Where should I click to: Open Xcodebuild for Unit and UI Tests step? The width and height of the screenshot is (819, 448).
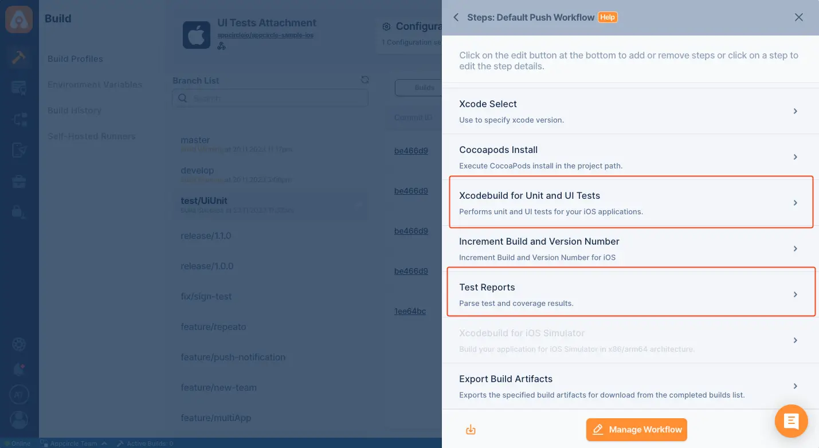click(x=630, y=203)
